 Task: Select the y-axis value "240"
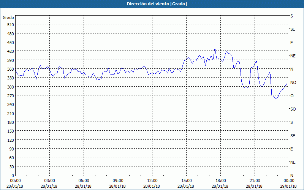coord(11,104)
